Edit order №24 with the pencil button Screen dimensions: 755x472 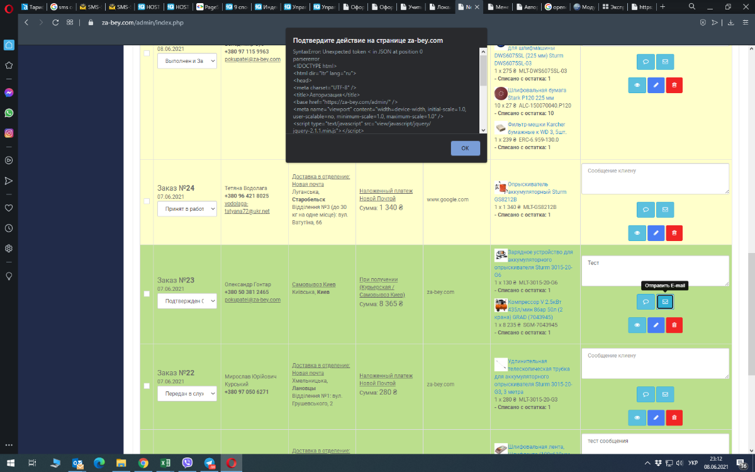pos(656,233)
